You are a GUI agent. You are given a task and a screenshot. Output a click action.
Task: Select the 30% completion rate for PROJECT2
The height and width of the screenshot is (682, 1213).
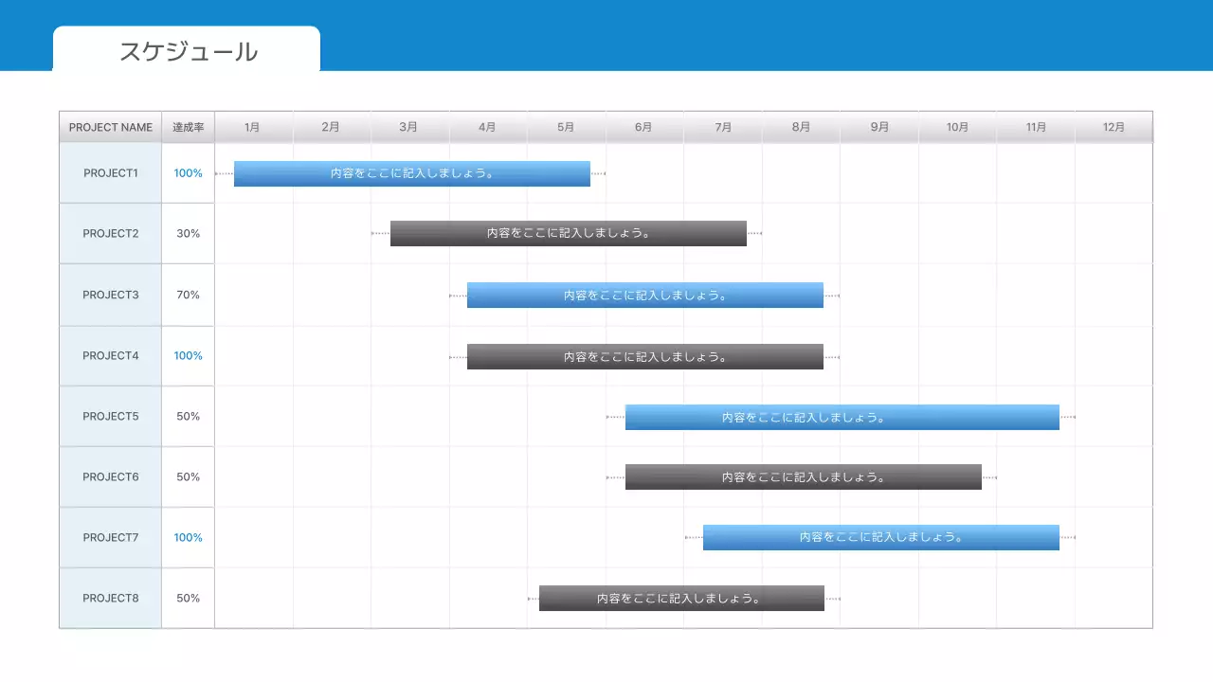click(188, 233)
